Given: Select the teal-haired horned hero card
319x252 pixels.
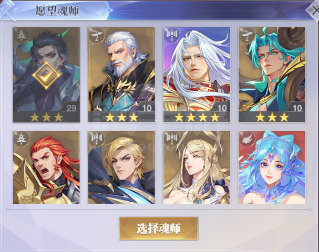Looking at the screenshot, I should pyautogui.click(x=272, y=75).
